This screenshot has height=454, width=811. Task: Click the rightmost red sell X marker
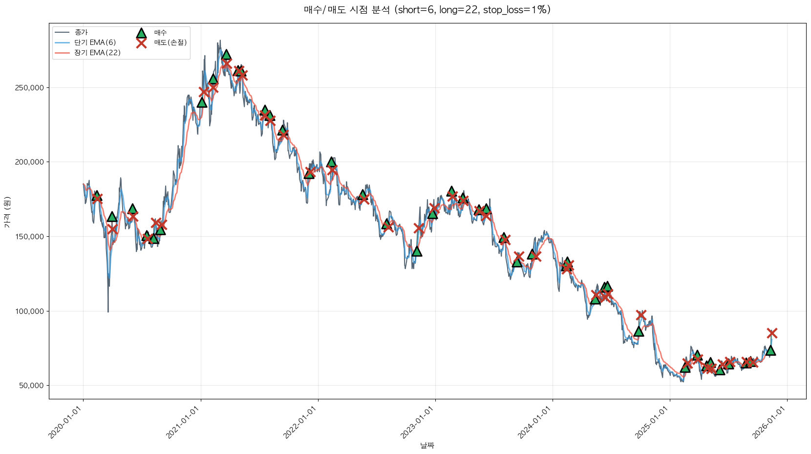(772, 333)
